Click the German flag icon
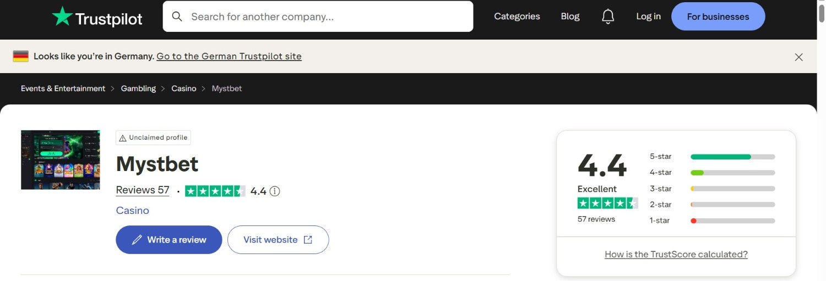826x281 pixels. [20, 56]
